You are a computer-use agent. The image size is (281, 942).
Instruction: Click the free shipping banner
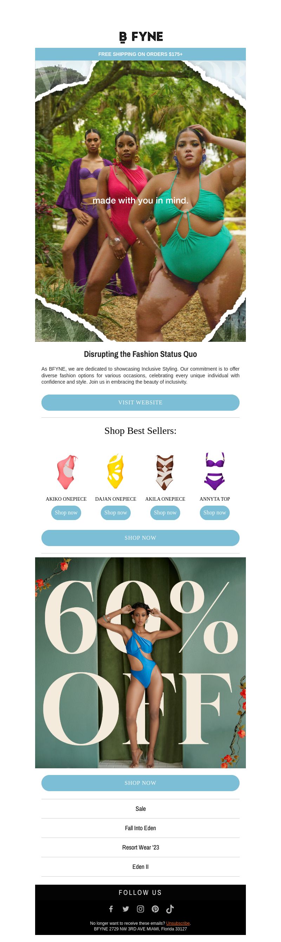(x=140, y=54)
